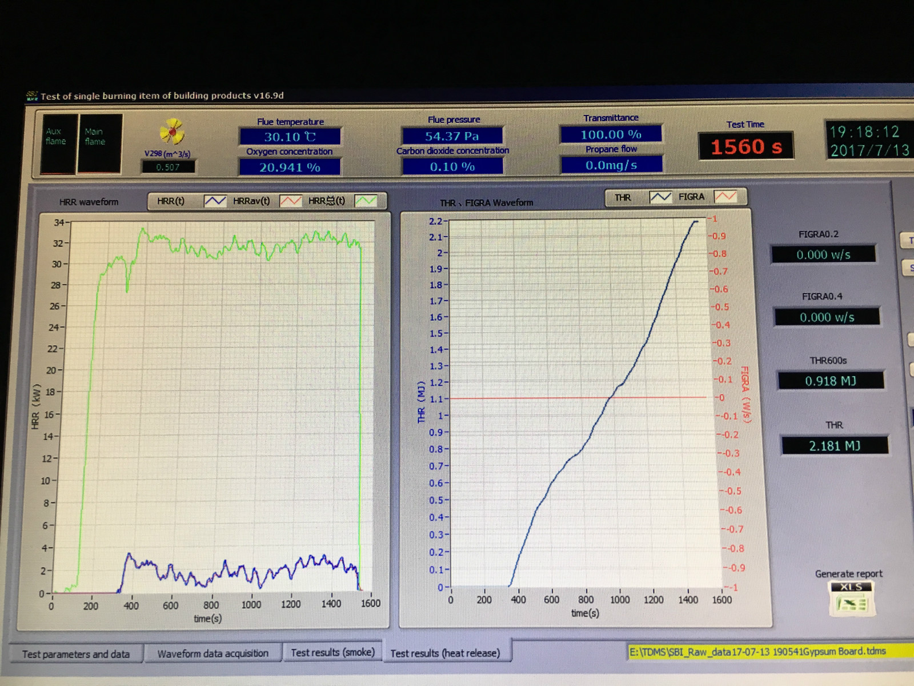Image resolution: width=914 pixels, height=686 pixels.
Task: Switch to Test parameters and data tab
Action: coord(76,654)
